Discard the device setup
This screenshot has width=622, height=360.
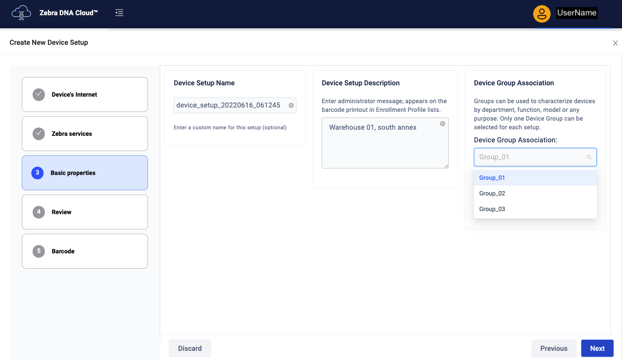click(190, 348)
